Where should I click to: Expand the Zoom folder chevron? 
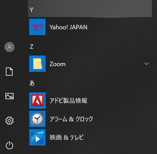[146, 64]
